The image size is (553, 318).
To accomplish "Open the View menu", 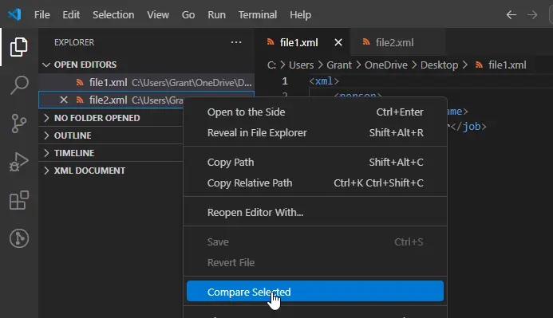I will pyautogui.click(x=158, y=15).
